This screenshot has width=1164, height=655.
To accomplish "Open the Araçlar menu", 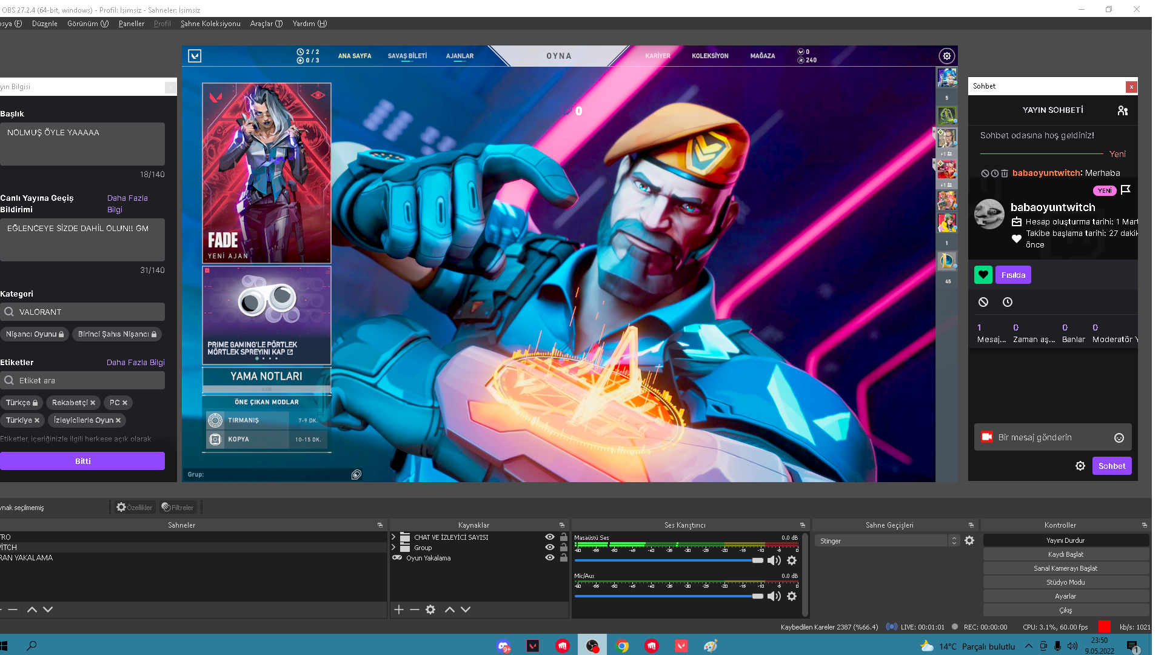I will point(266,24).
